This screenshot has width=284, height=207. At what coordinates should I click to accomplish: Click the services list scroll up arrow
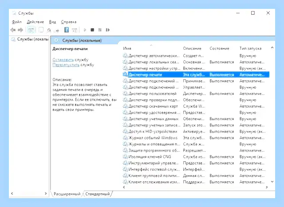272,48
